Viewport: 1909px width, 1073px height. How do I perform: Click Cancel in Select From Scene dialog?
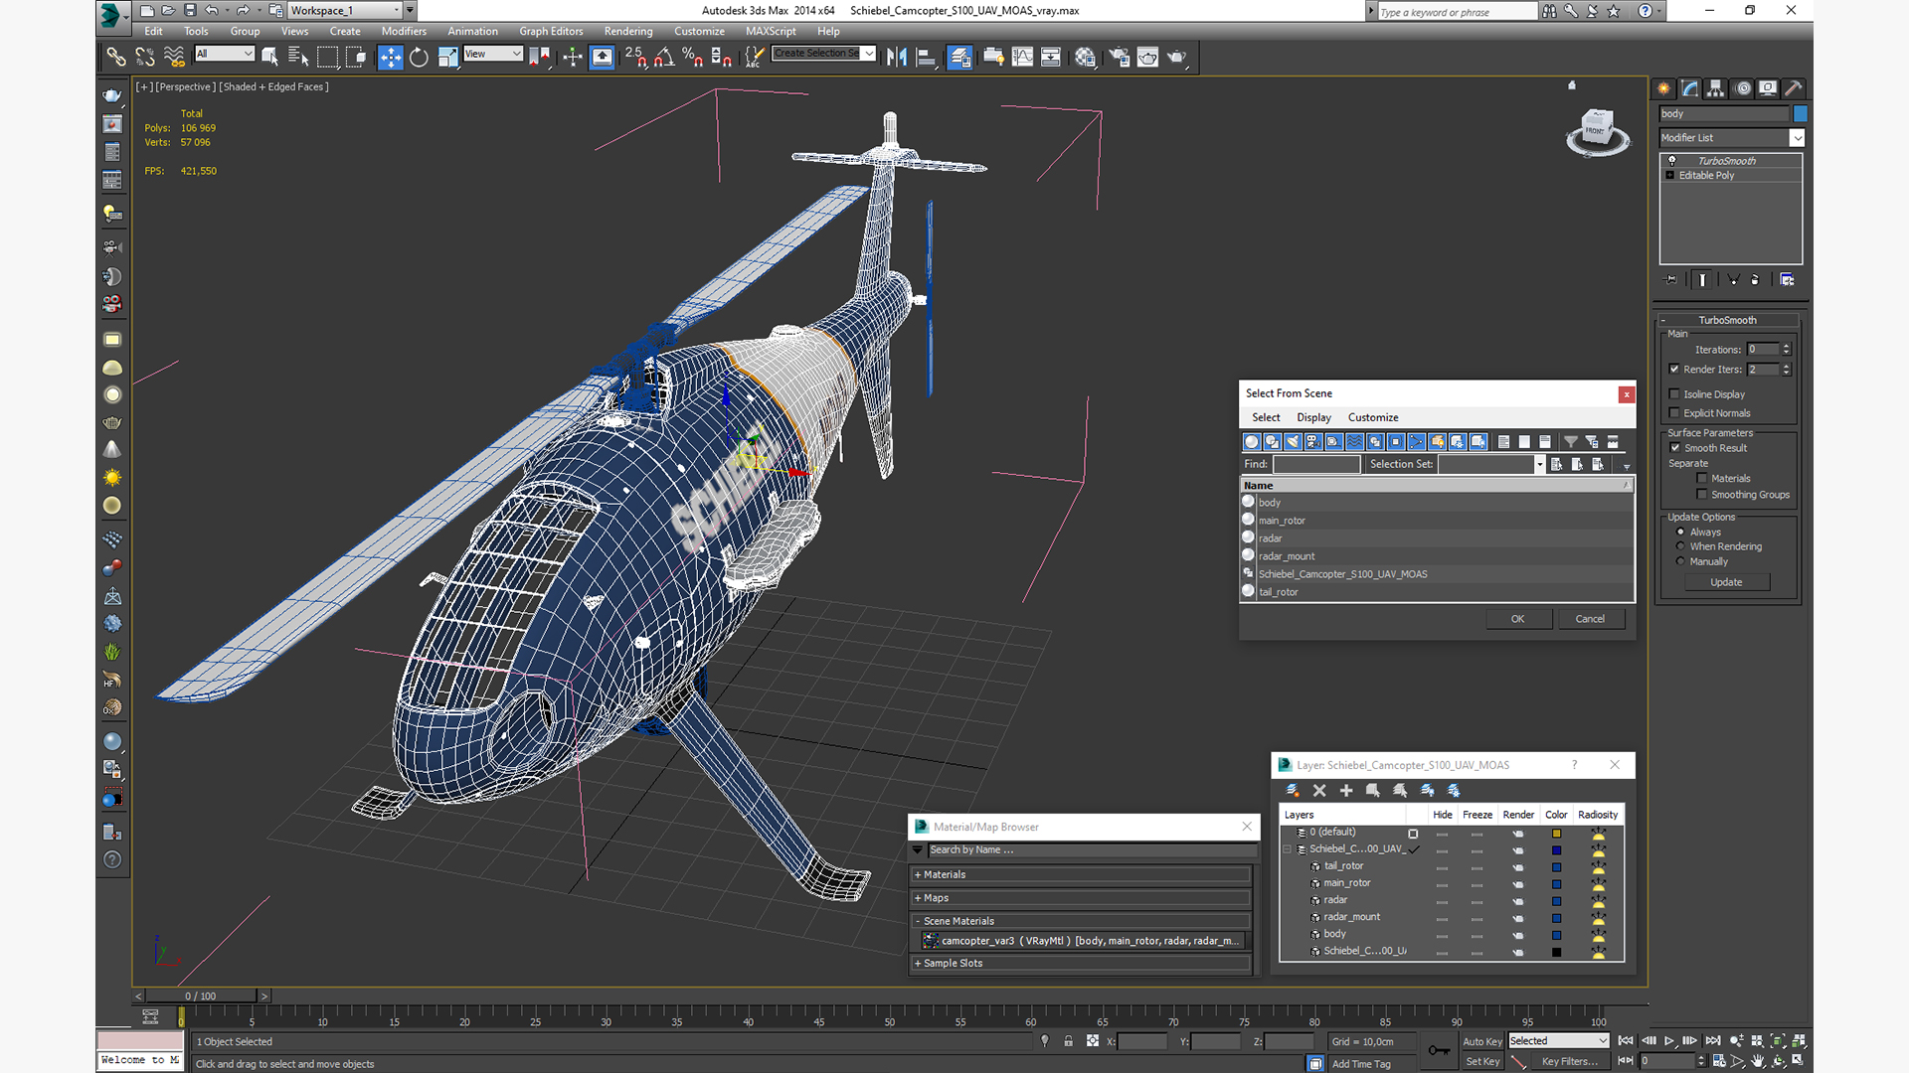(x=1590, y=619)
